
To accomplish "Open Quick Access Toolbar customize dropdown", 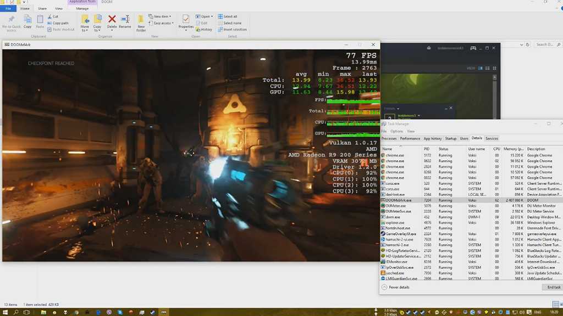I will (x=24, y=2).
